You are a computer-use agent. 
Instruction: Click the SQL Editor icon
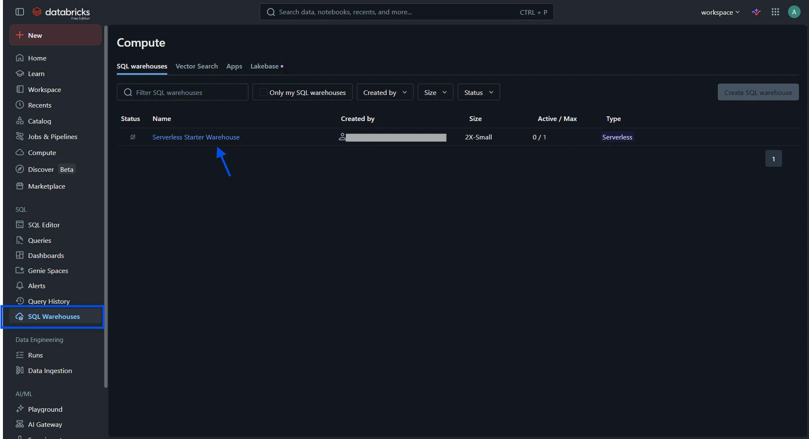(x=20, y=224)
